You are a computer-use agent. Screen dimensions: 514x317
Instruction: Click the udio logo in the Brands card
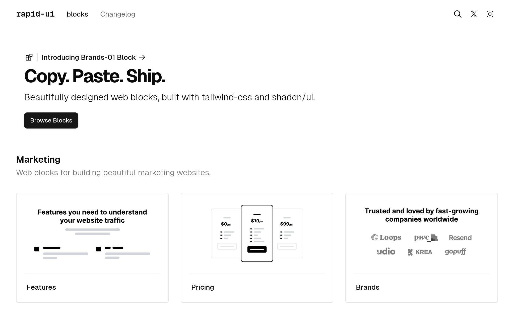pyautogui.click(x=386, y=252)
